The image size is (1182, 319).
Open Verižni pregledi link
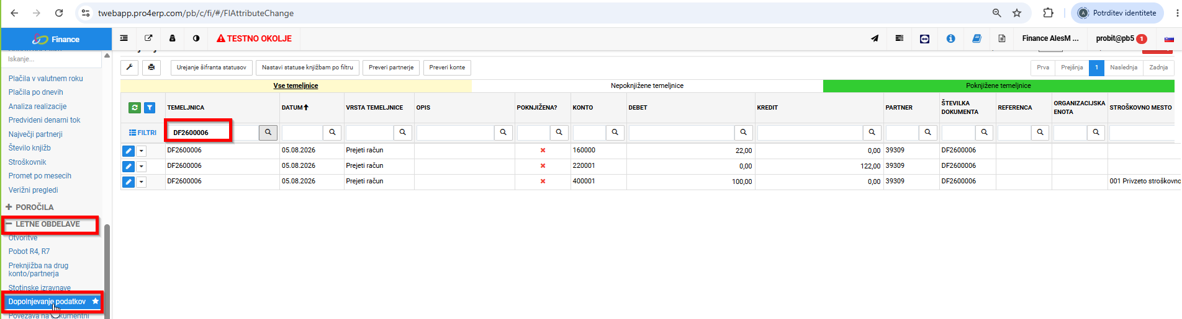(x=34, y=190)
